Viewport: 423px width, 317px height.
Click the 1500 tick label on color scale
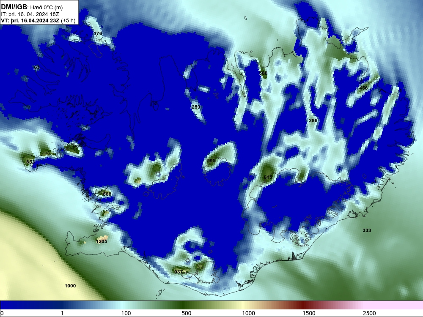point(309,313)
